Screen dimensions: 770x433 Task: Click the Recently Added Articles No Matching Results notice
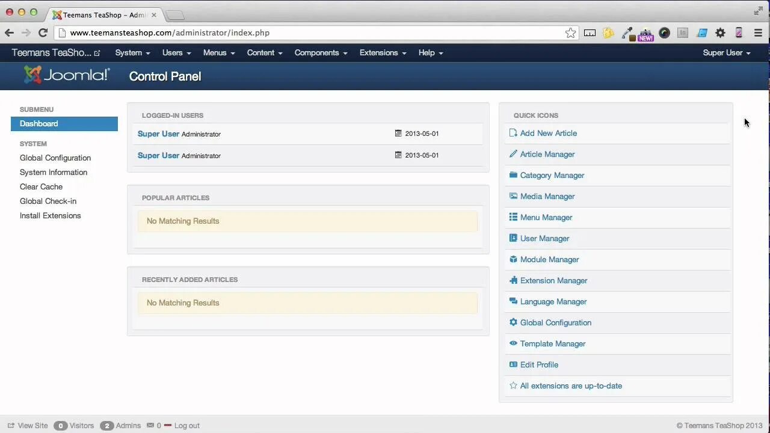(307, 303)
